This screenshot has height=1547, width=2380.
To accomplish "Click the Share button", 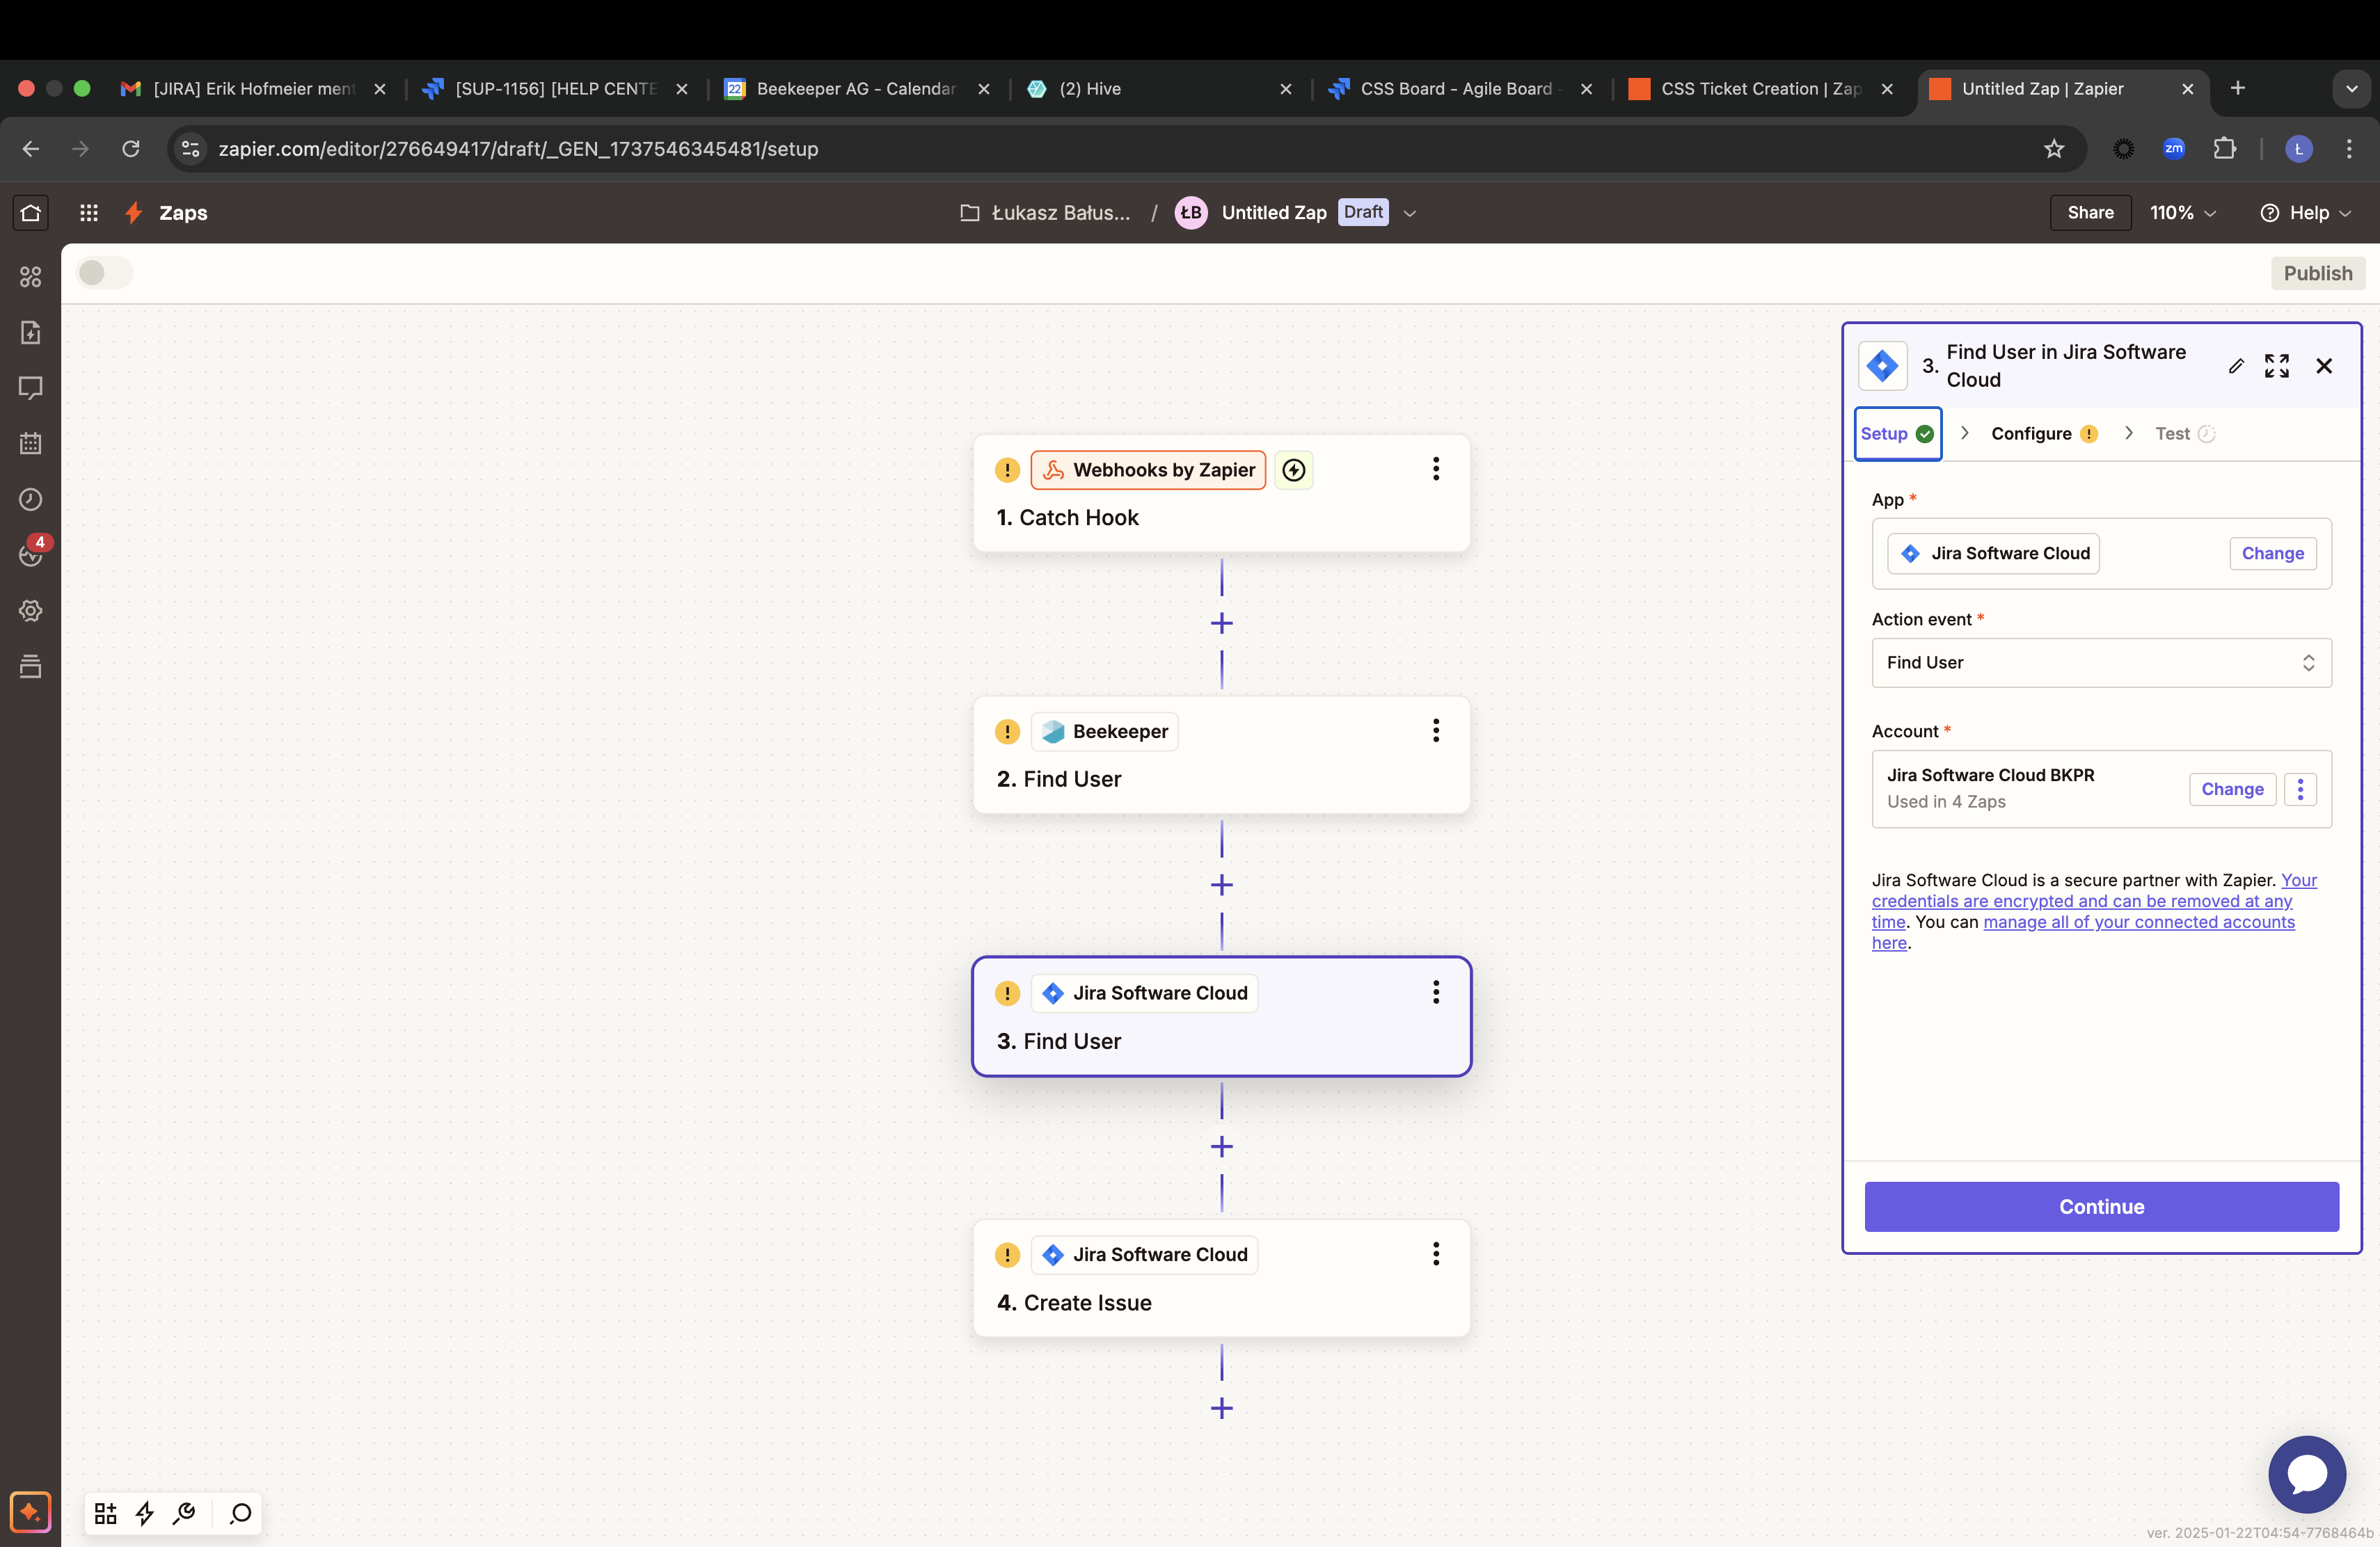I will pyautogui.click(x=2090, y=213).
